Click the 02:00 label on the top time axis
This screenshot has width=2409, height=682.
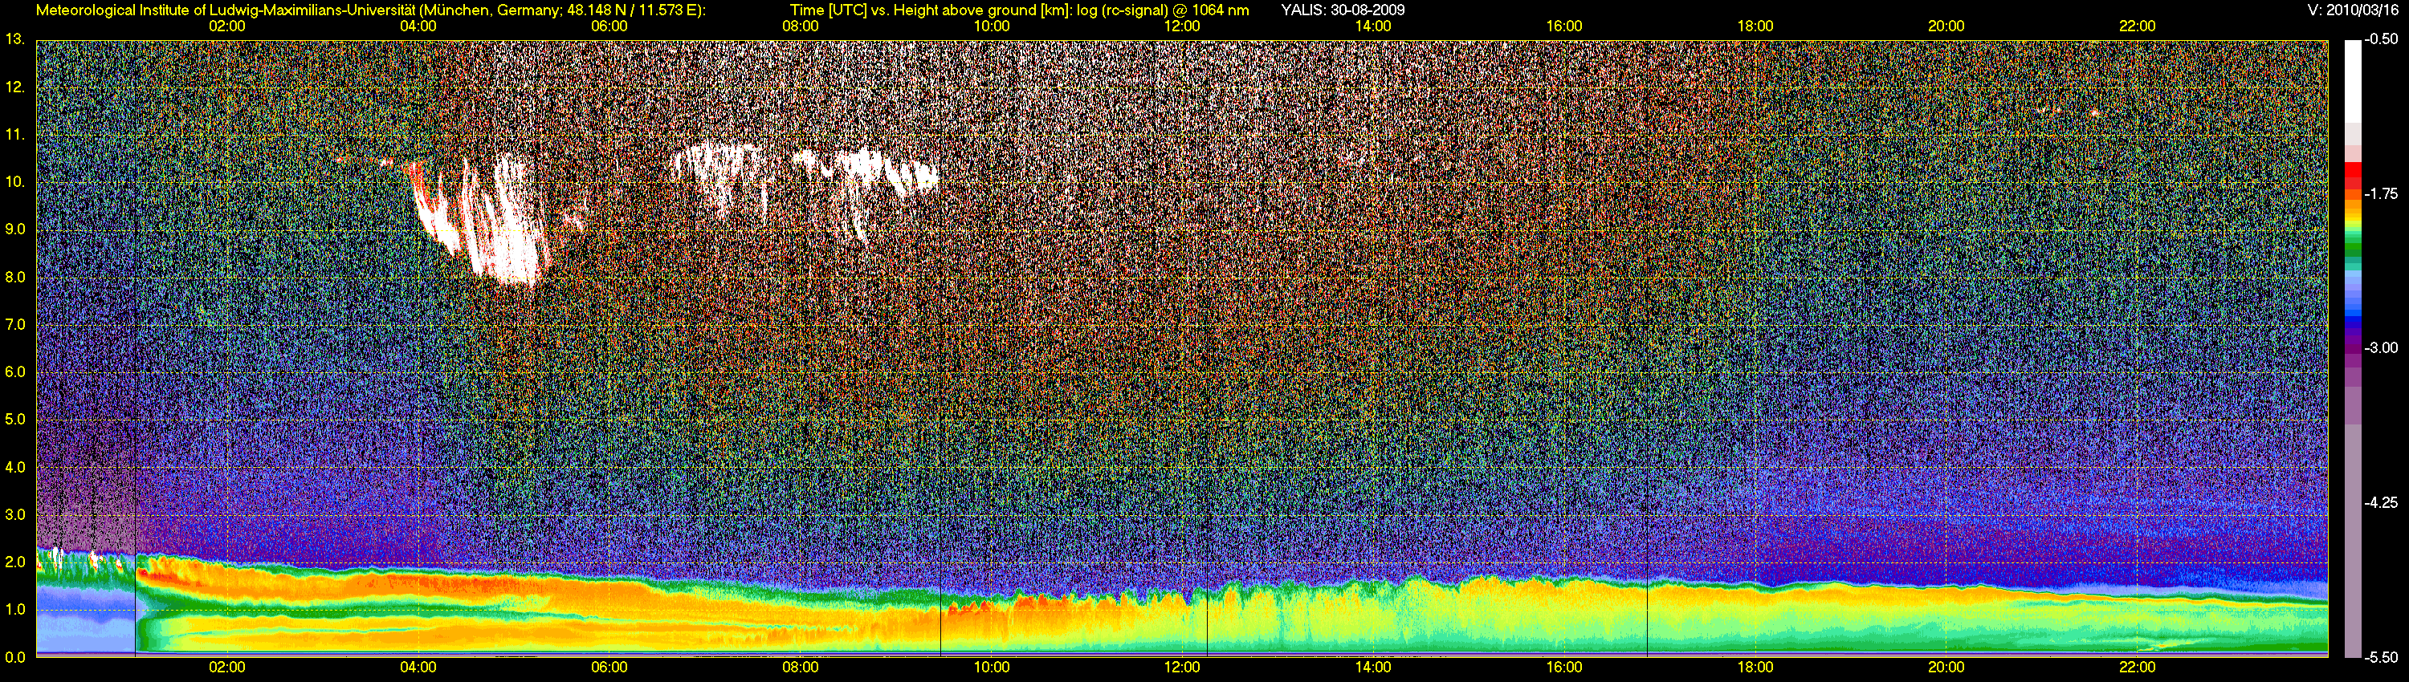tap(227, 26)
